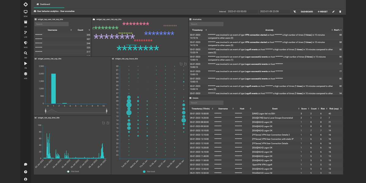Open the SCM monitor module in sidebar

26,12
